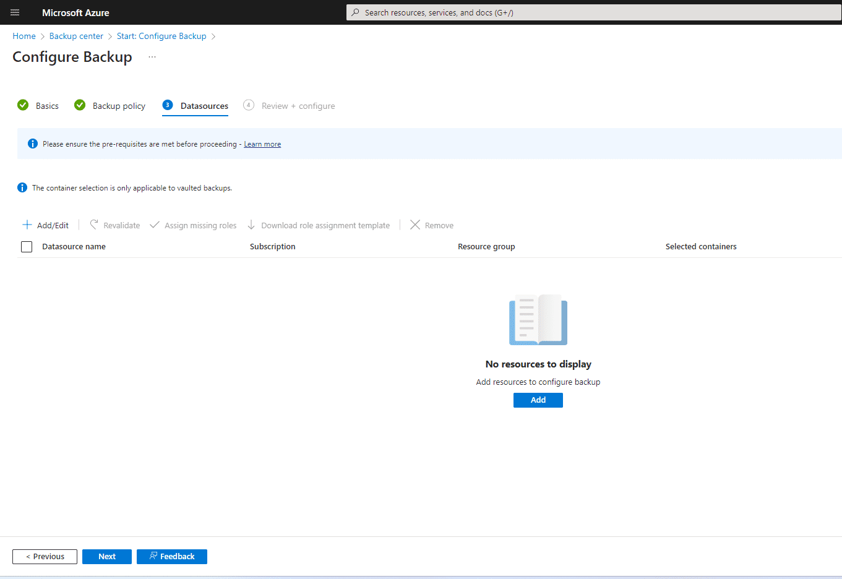This screenshot has width=842, height=579.
Task: Go to Home breadcrumb
Action: (24, 36)
